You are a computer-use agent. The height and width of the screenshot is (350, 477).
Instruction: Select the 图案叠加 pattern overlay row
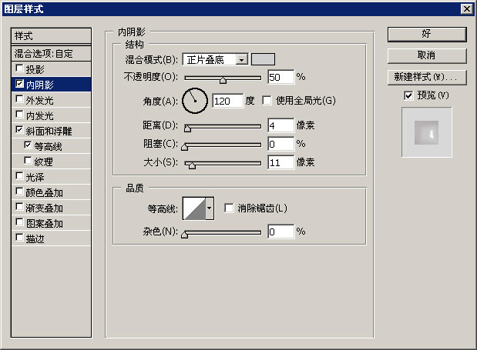pyautogui.click(x=51, y=223)
